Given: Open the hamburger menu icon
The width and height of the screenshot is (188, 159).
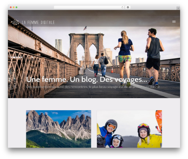Looking at the screenshot, I should pyautogui.click(x=174, y=22).
